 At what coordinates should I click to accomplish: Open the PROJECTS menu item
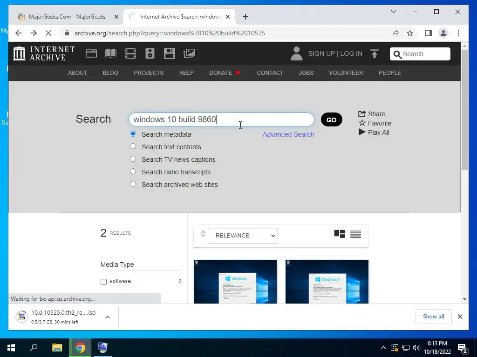149,73
